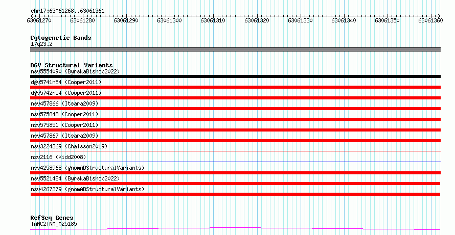
Task: Click the Cytogenetic Bands track heading
Action: [x=61, y=38]
